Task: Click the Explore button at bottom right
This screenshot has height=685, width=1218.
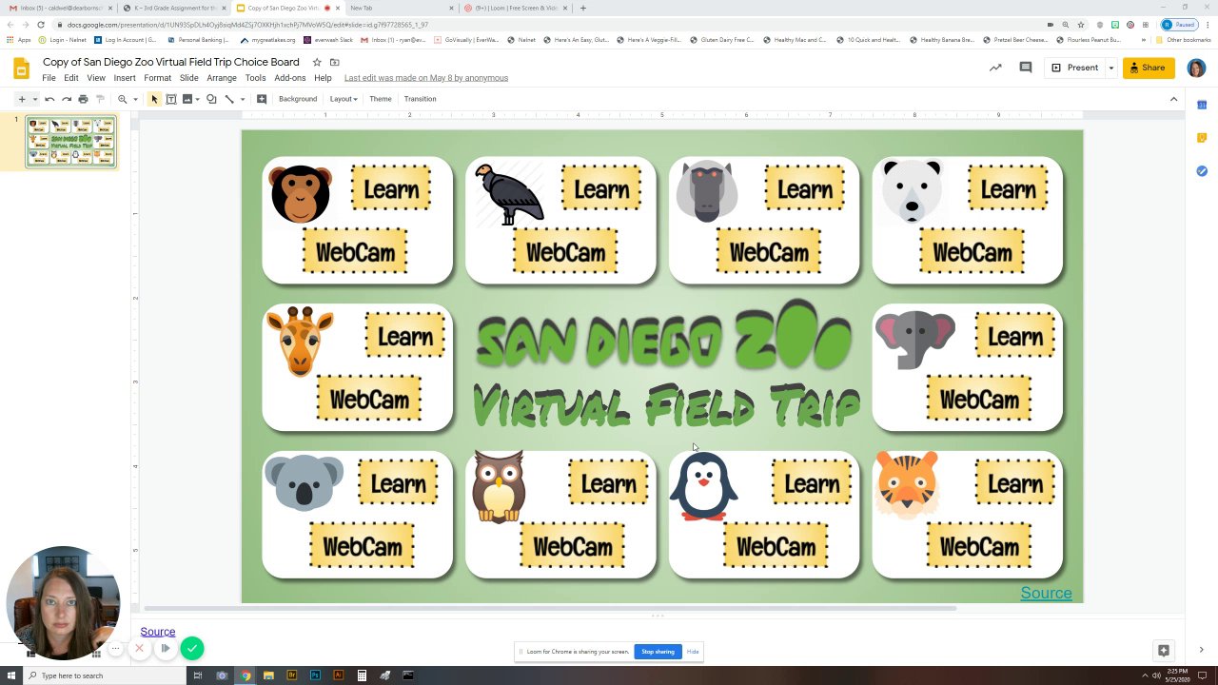Action: tap(1163, 650)
